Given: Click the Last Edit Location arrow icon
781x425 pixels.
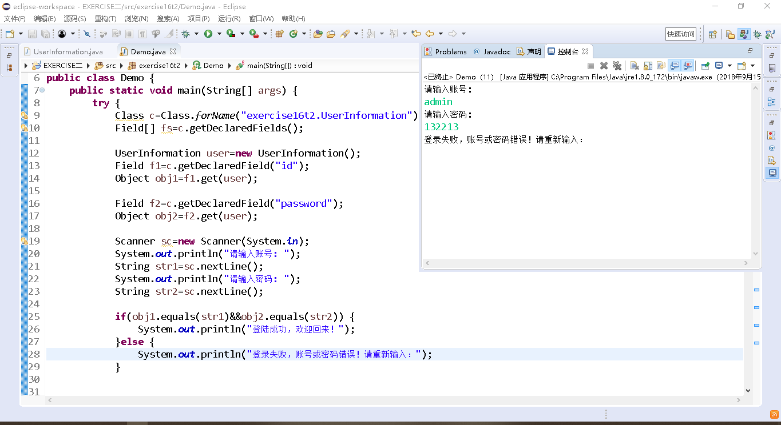Looking at the screenshot, I should (x=416, y=34).
